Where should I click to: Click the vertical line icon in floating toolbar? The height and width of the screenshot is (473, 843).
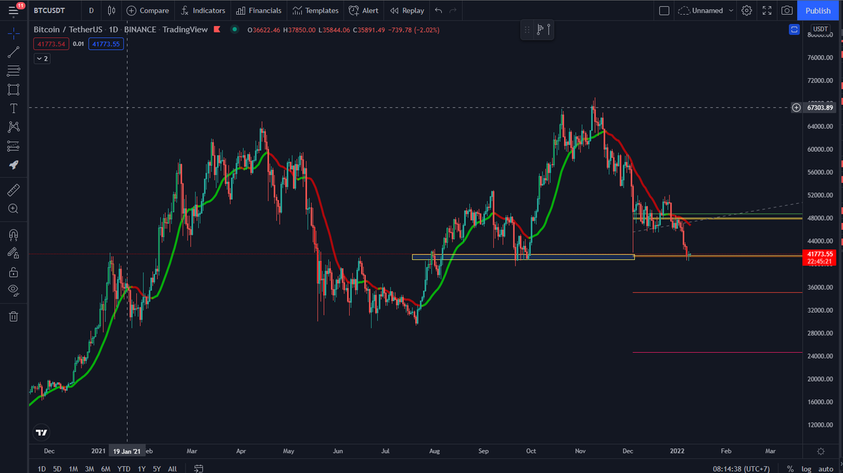tap(549, 30)
